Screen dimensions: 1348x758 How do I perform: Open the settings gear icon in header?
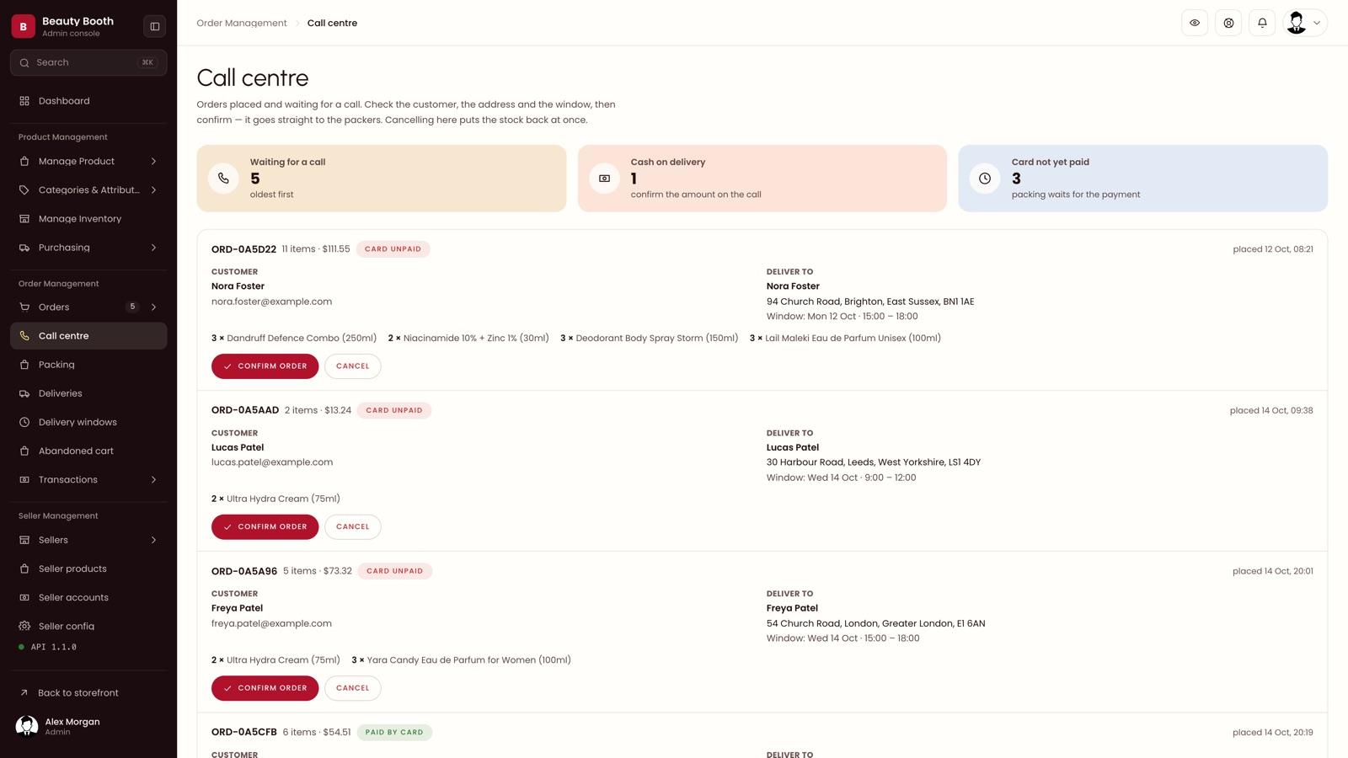click(x=1228, y=23)
